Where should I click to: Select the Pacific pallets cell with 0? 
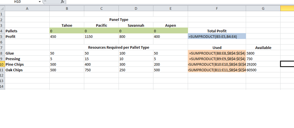tap(101, 31)
